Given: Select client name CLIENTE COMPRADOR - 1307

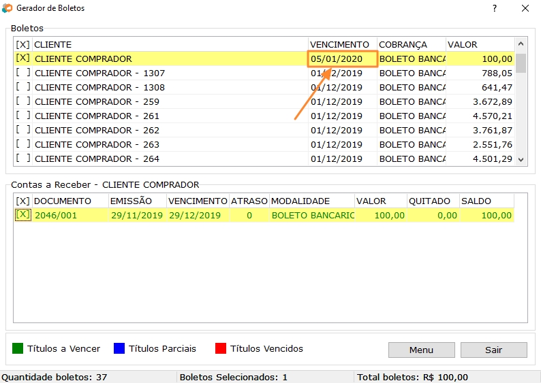Looking at the screenshot, I should point(99,73).
